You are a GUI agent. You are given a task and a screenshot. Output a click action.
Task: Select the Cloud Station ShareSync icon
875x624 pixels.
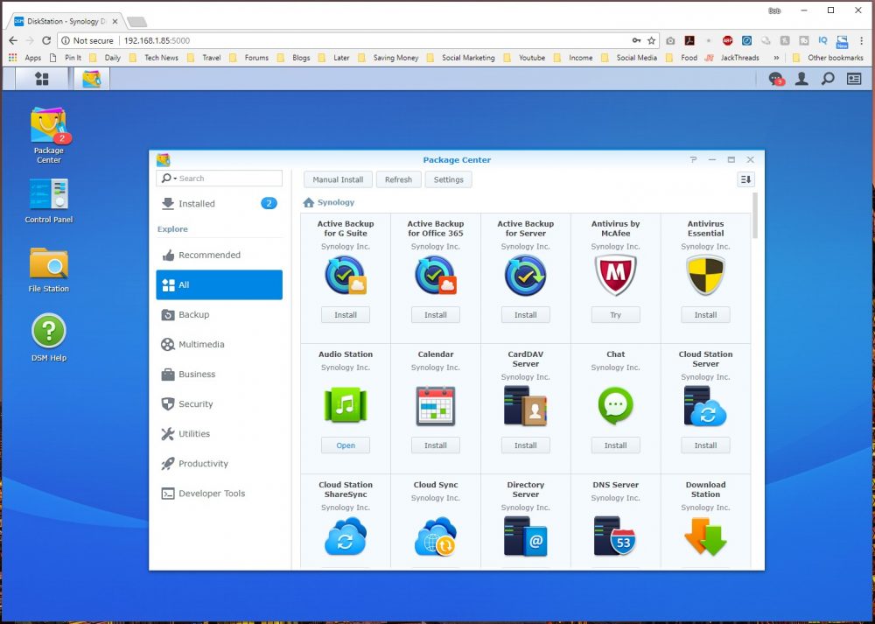[346, 536]
